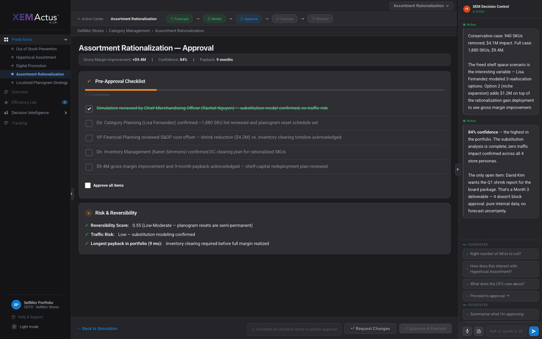Click the Approve & Execute button

(x=425, y=329)
